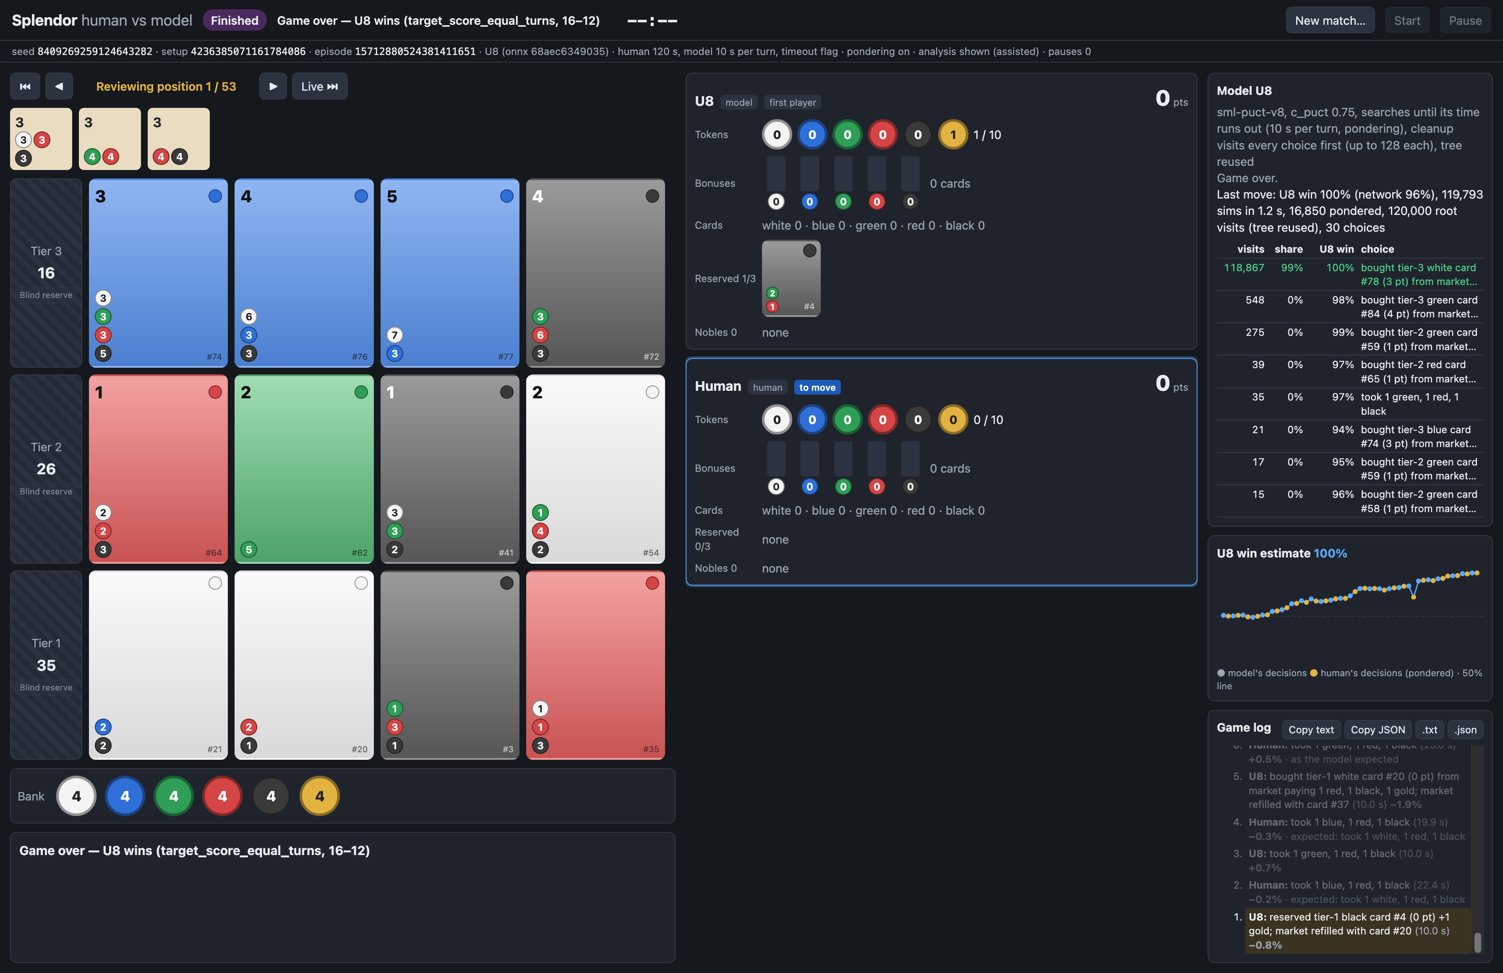Select tier-2 black card #41

(450, 469)
